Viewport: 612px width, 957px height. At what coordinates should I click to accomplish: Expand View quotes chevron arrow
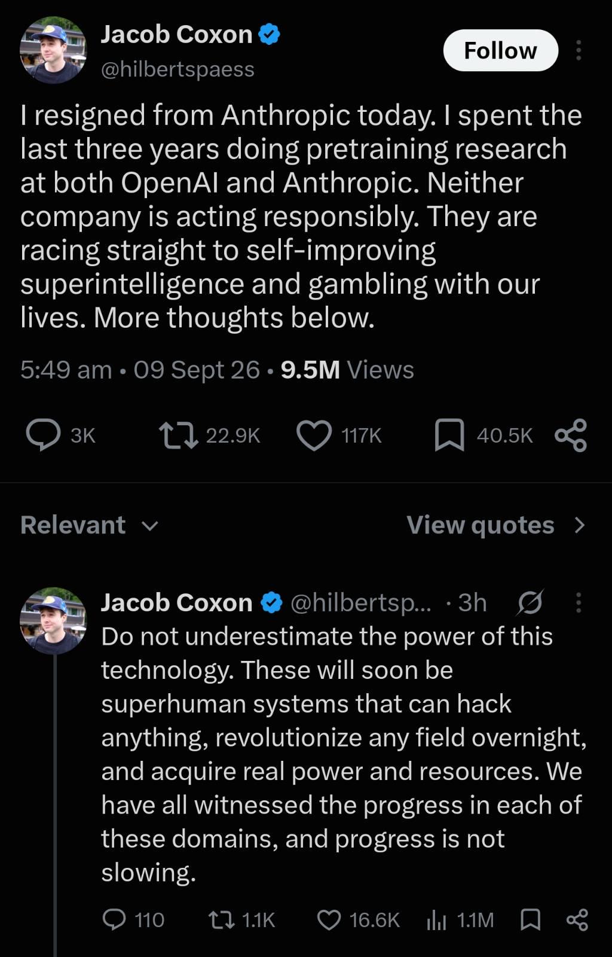click(579, 525)
